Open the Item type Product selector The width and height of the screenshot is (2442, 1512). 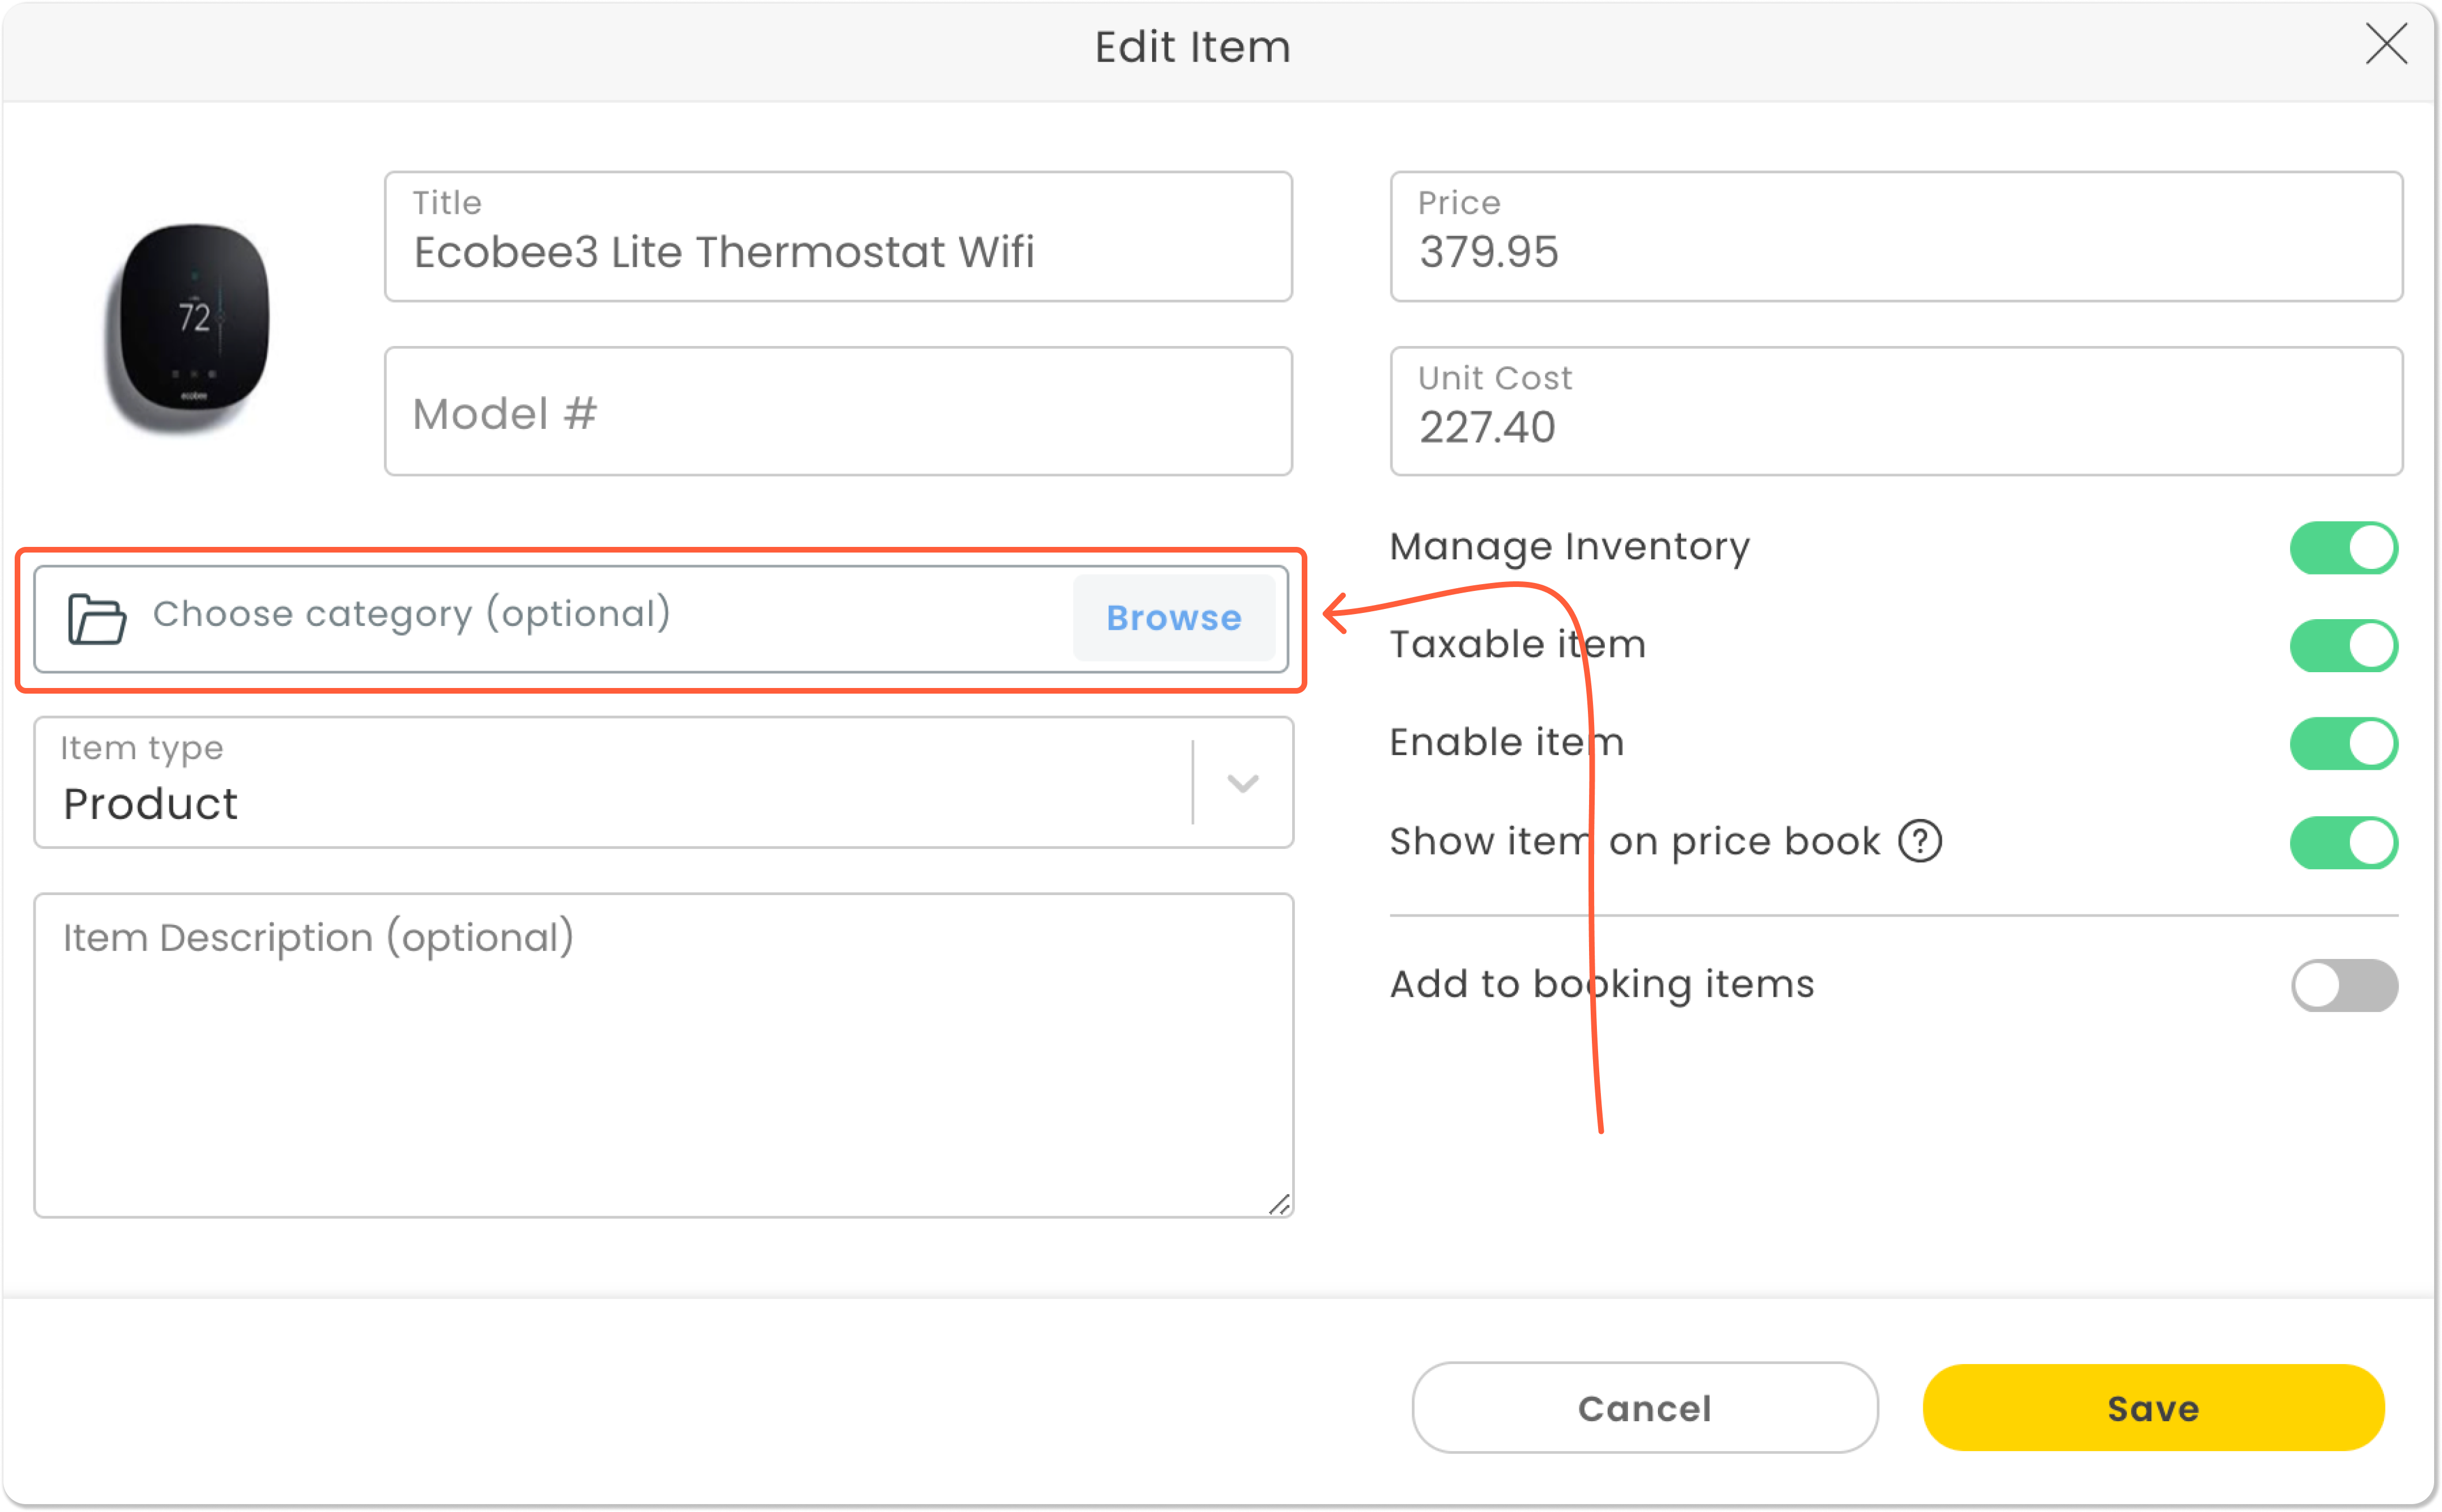click(x=610, y=783)
